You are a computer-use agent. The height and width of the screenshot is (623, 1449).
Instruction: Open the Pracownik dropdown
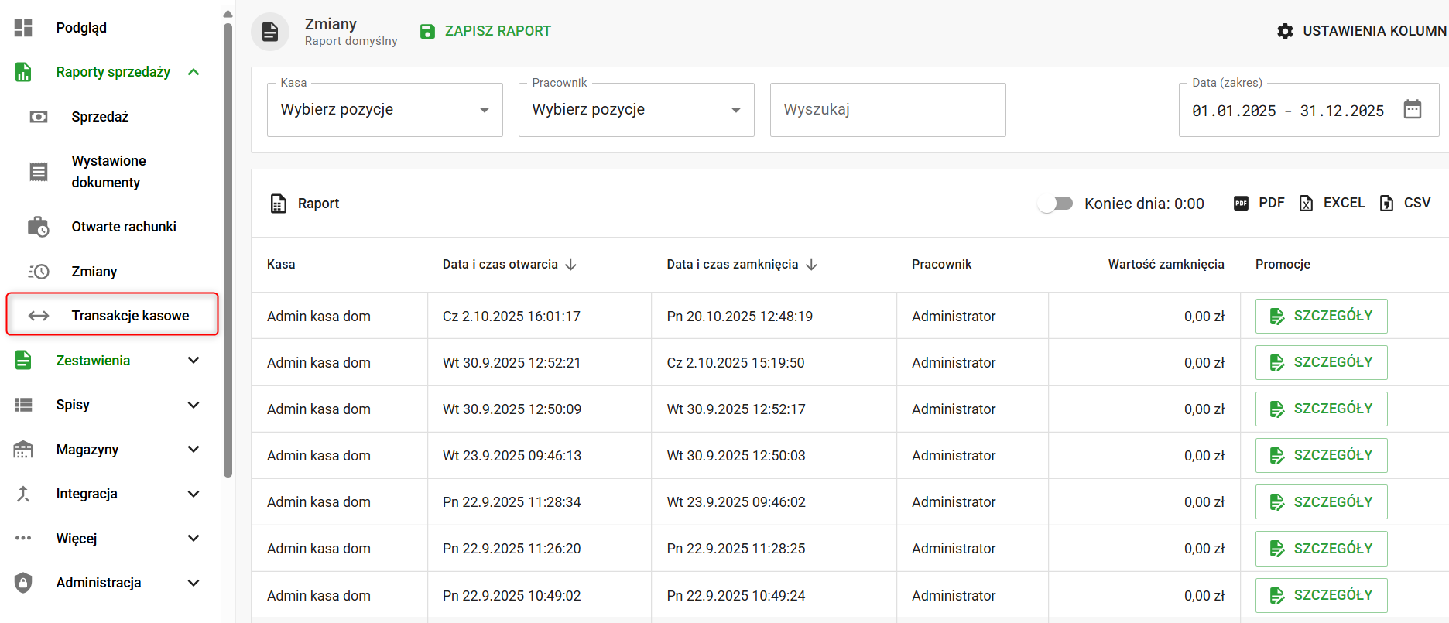pyautogui.click(x=636, y=110)
